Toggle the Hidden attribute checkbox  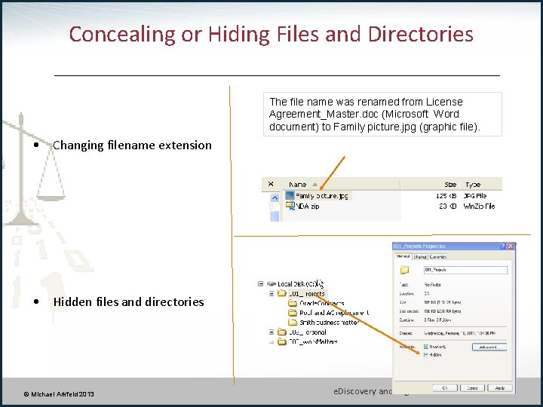(x=426, y=355)
